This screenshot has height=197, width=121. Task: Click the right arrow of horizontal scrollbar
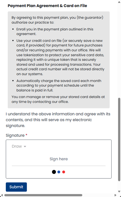[115, 195]
